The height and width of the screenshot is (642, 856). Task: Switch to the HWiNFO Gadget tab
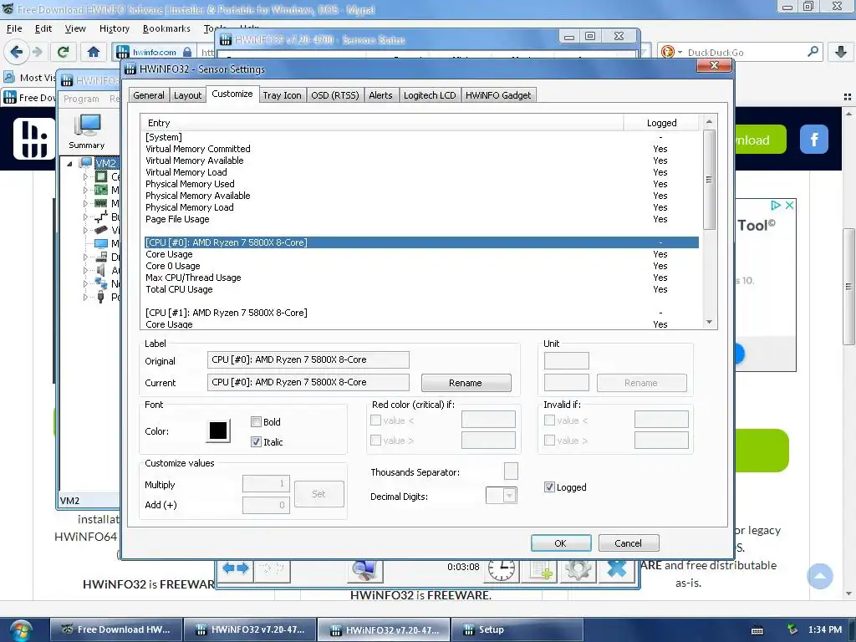(x=498, y=95)
